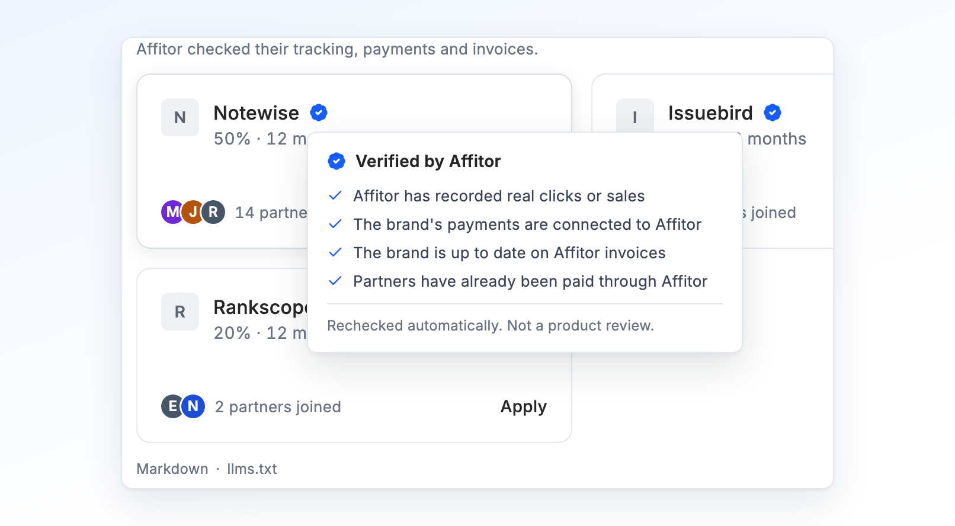Apply to the Rankscope program
The width and height of the screenshot is (955, 526).
(524, 407)
